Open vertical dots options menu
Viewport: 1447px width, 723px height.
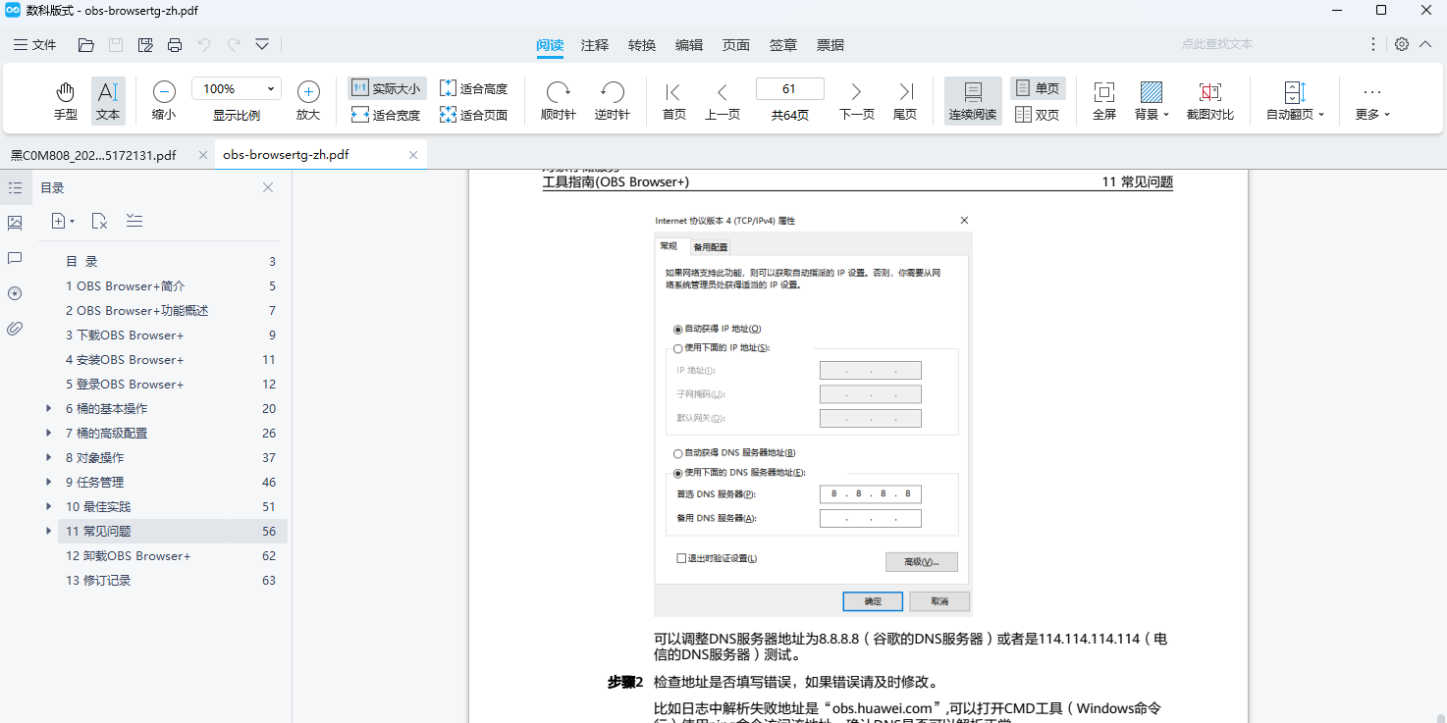click(1373, 44)
